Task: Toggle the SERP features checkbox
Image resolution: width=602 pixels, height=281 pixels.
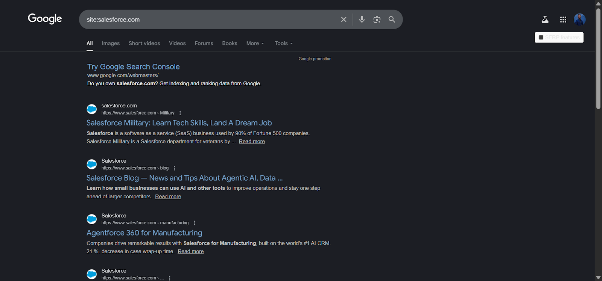Action: tap(541, 38)
